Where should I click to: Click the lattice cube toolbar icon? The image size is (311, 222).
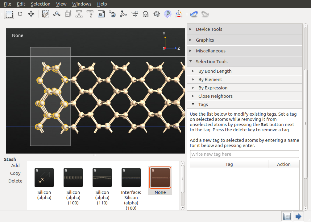(68, 14)
